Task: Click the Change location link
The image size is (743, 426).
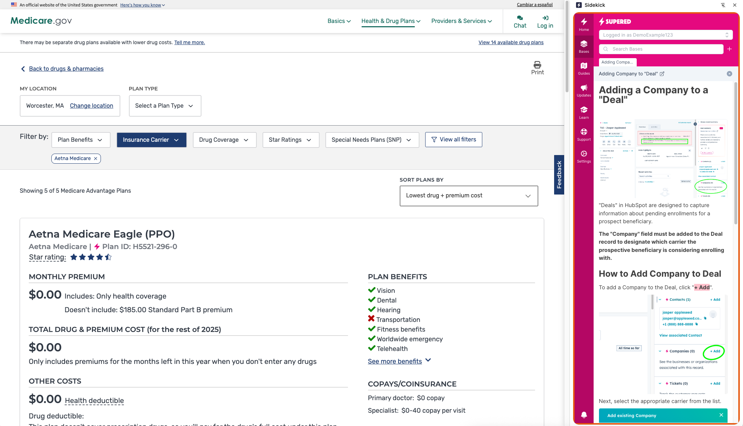Action: point(92,106)
